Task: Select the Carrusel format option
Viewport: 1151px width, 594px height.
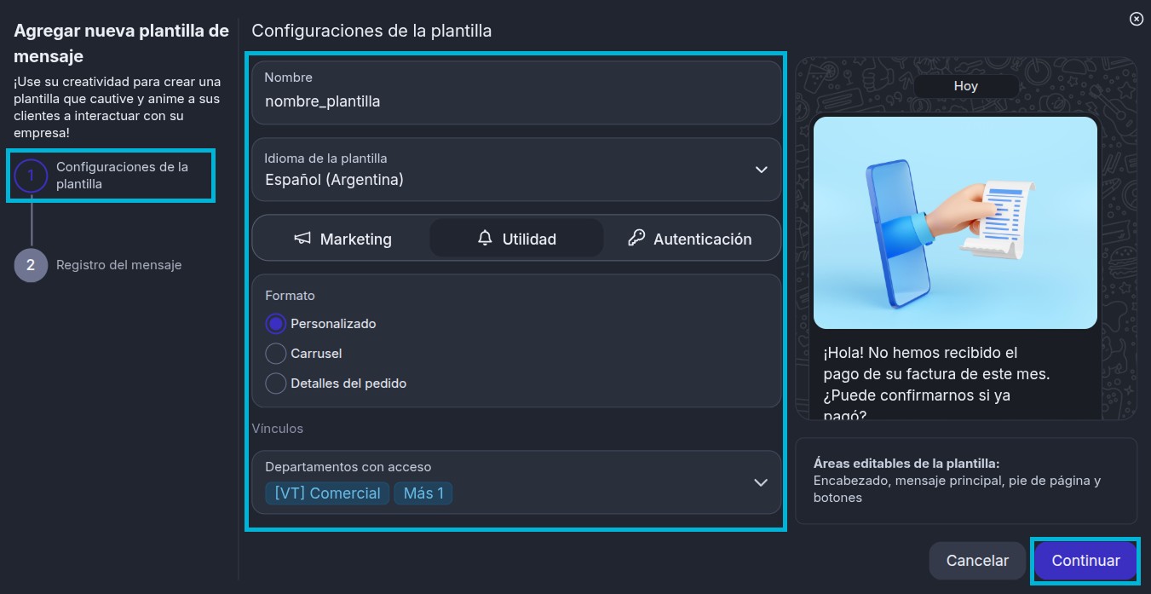Action: click(275, 353)
